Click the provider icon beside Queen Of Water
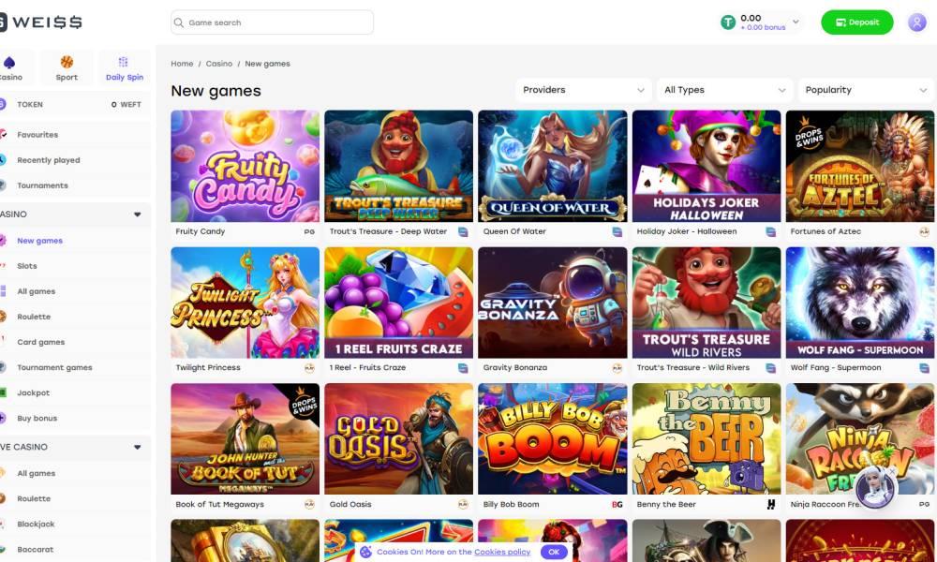The height and width of the screenshot is (562, 937). click(x=617, y=231)
